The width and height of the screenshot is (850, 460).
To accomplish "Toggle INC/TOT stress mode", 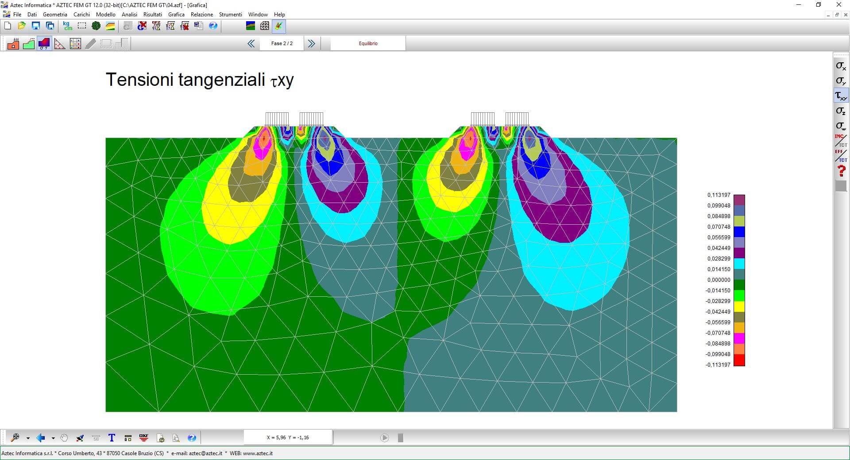I will pyautogui.click(x=841, y=141).
